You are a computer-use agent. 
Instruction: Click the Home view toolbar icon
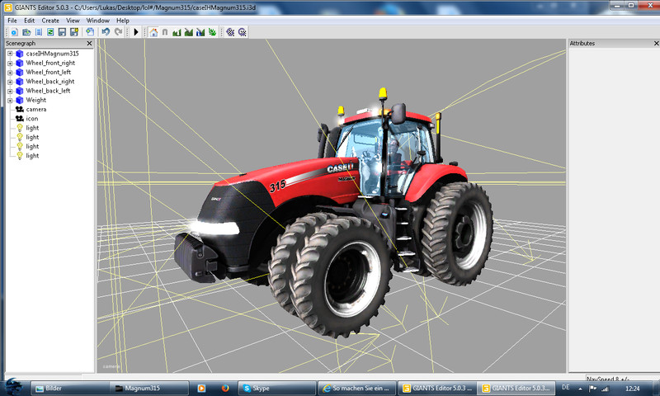click(x=153, y=32)
